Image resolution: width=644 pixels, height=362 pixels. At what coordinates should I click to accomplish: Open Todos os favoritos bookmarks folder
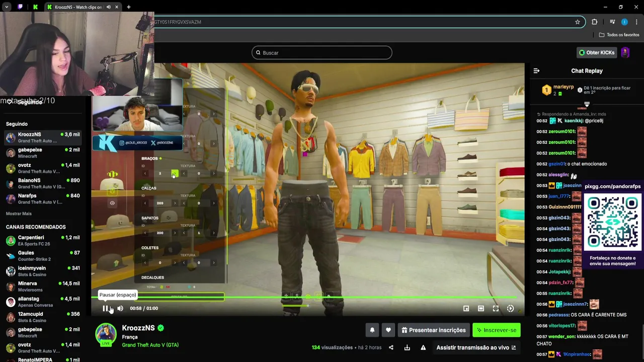click(619, 35)
